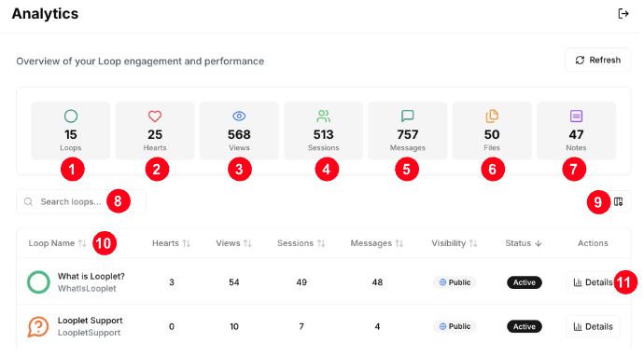Click sessions value 49 in first row

(x=301, y=282)
